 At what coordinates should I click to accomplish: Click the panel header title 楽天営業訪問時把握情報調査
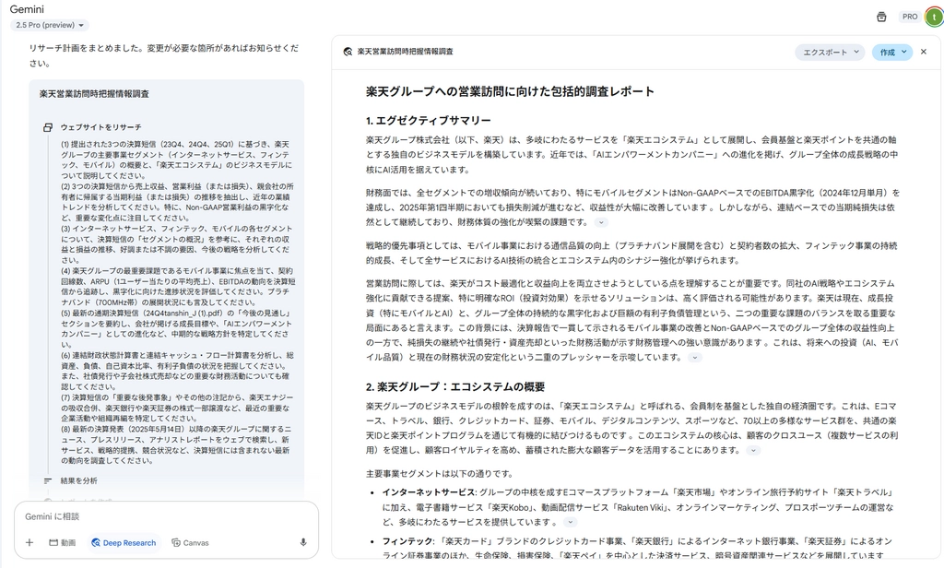click(406, 52)
